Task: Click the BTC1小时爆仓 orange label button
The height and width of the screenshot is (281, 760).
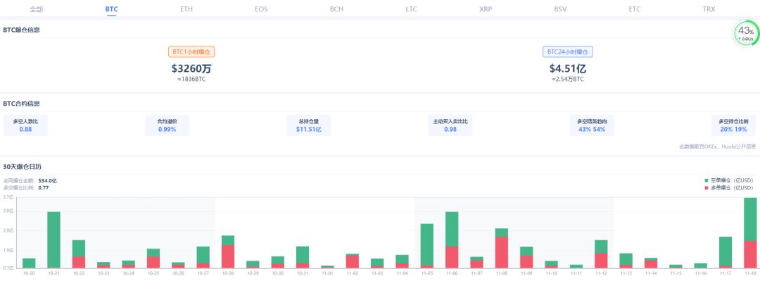Action: [191, 52]
